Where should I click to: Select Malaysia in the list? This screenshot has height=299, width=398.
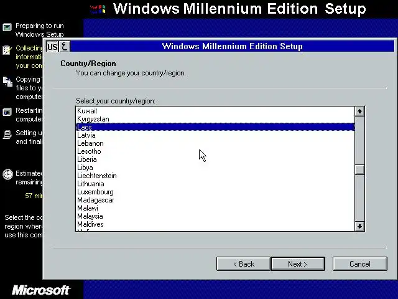click(215, 216)
